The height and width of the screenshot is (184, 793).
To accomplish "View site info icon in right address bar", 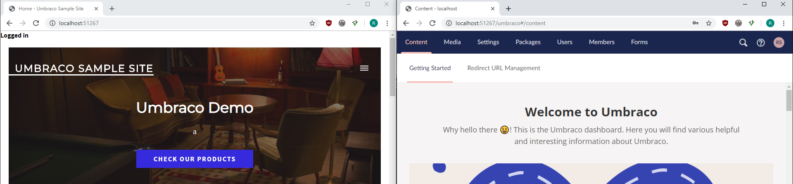I will point(449,23).
